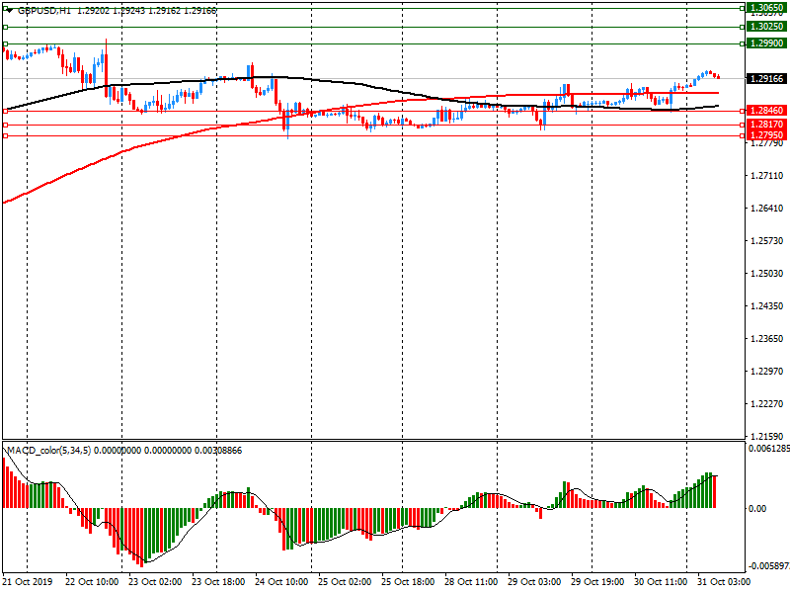Select the 1.28170 red line right handle
This screenshot has width=790, height=593.
740,125
